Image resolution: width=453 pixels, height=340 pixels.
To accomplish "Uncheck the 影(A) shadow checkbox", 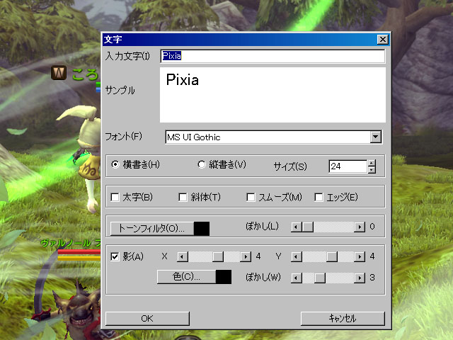I will (x=115, y=256).
